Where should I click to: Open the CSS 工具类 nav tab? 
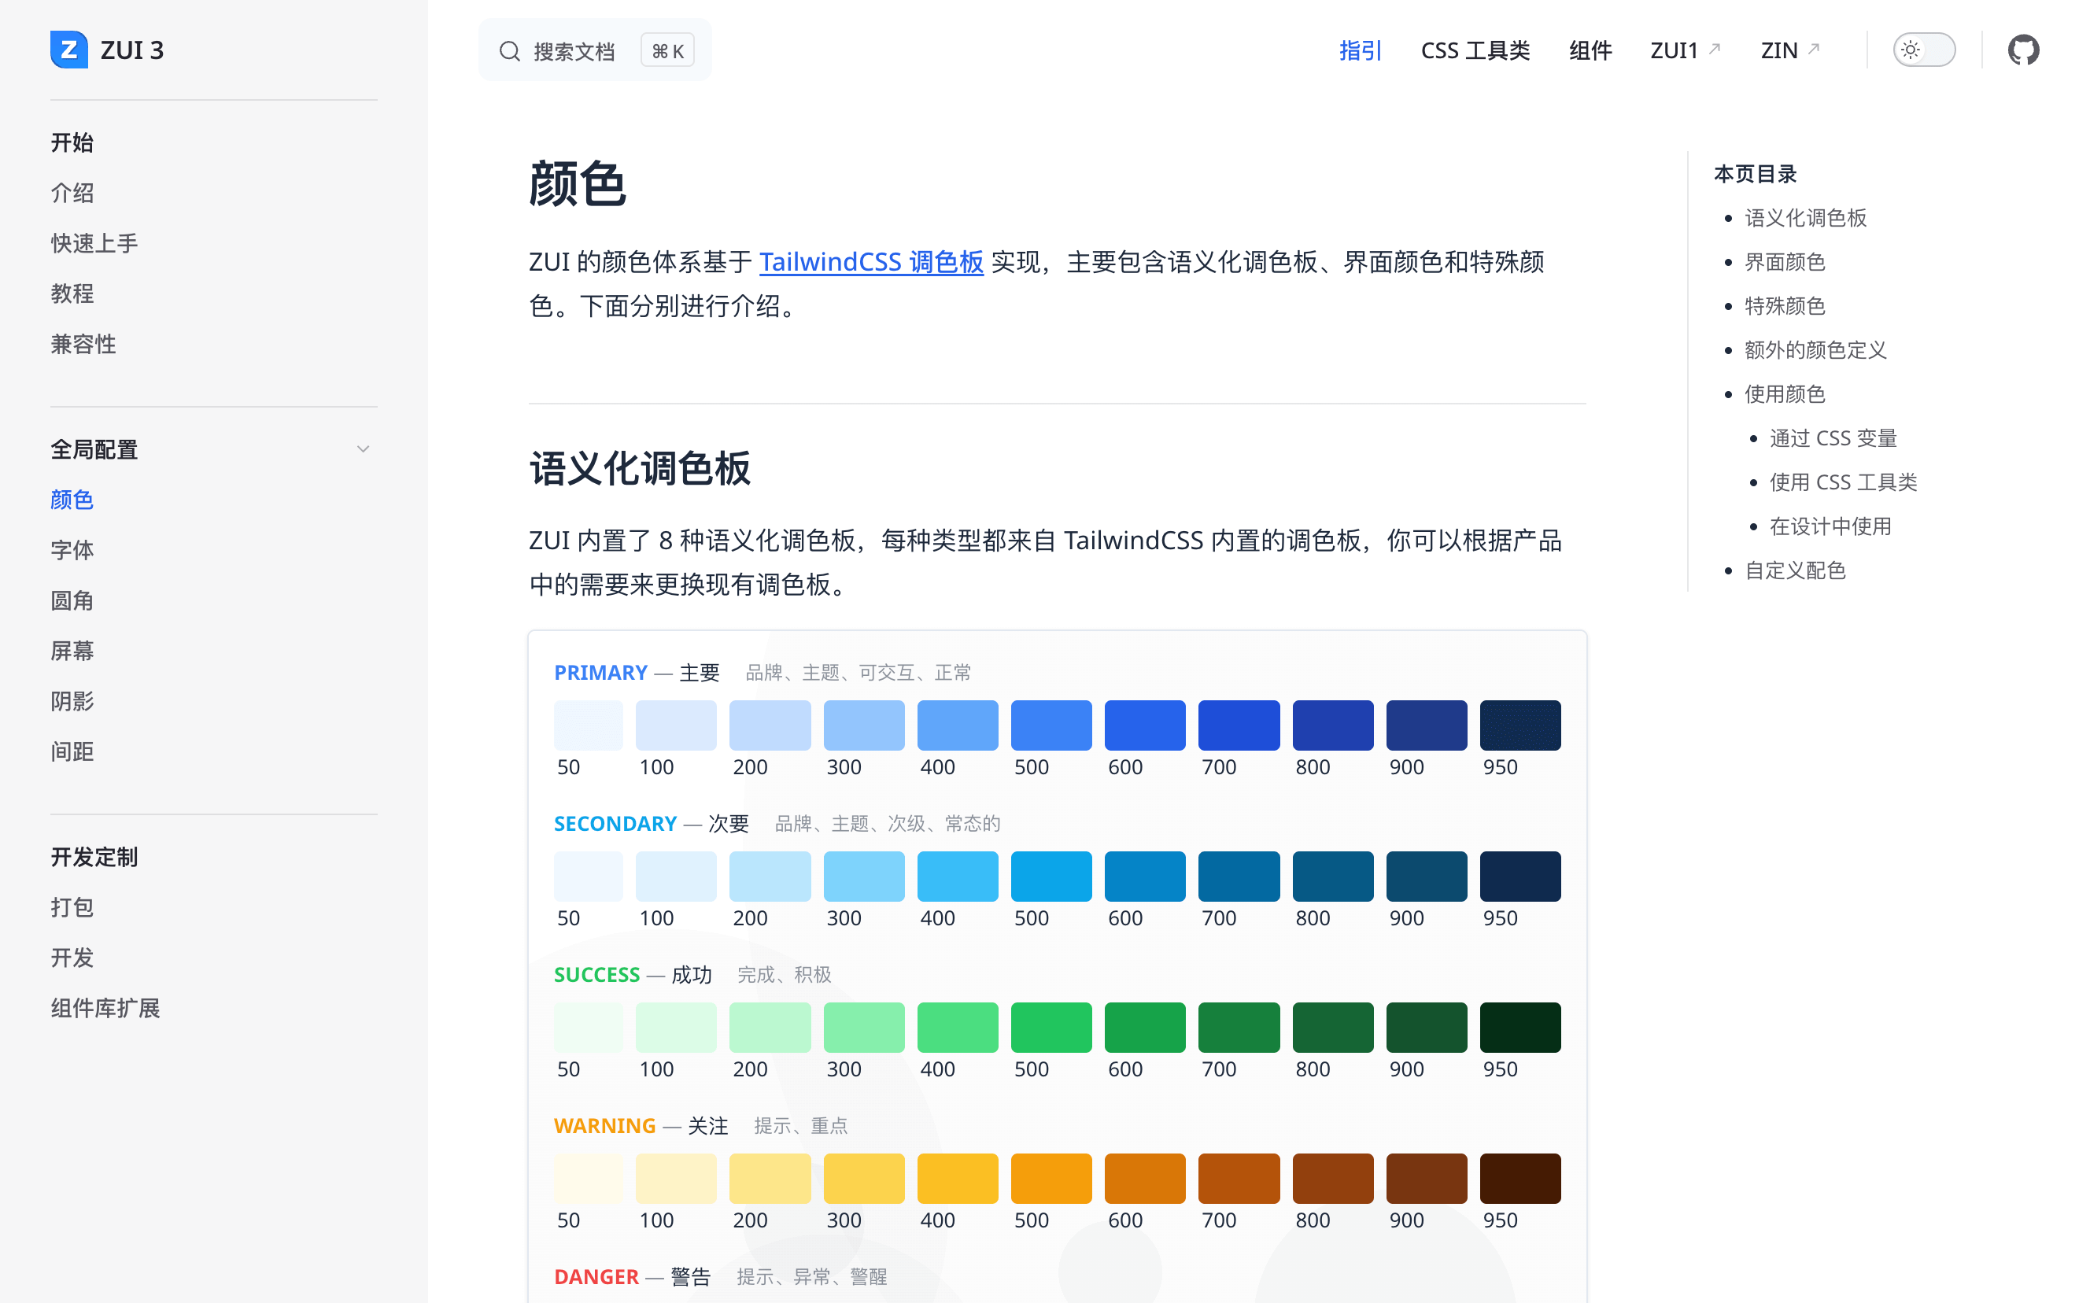(x=1475, y=50)
